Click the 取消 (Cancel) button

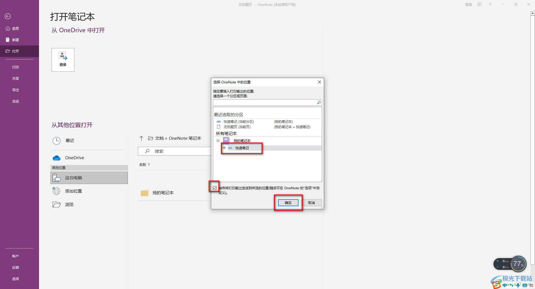312,203
